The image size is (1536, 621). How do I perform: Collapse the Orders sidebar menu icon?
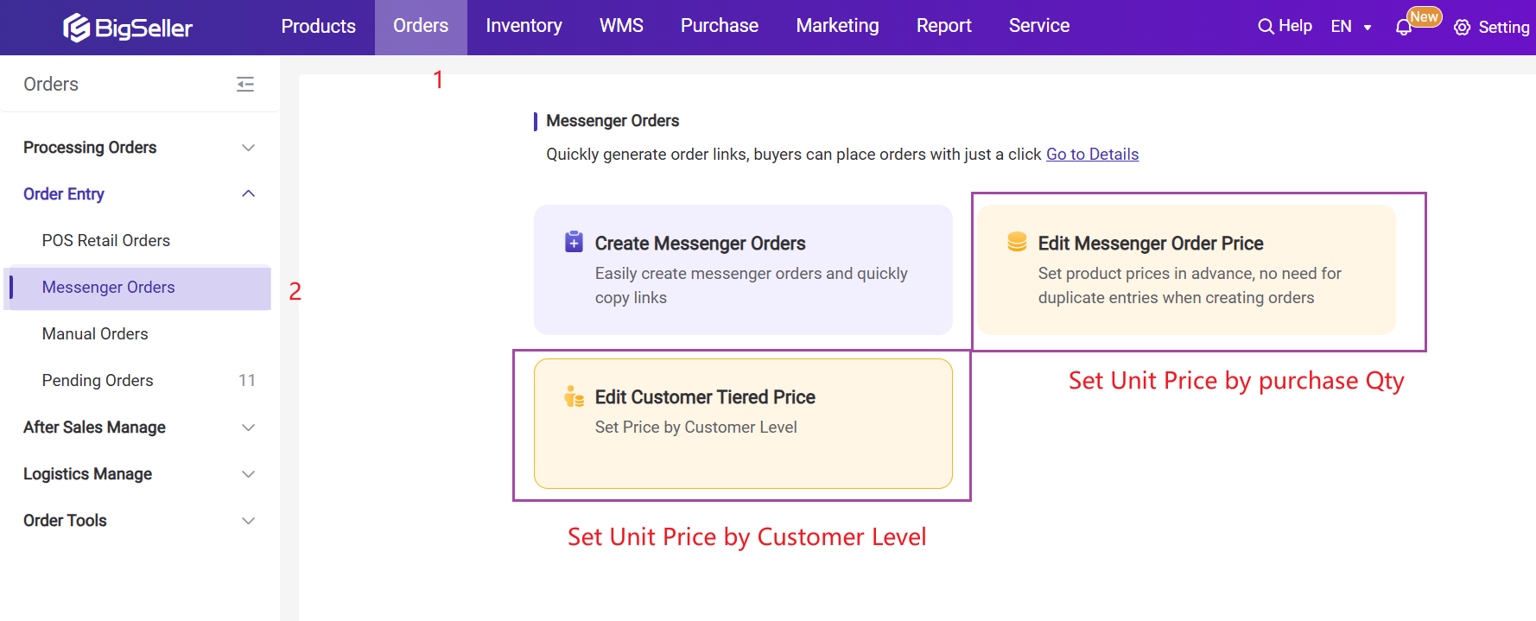point(245,84)
